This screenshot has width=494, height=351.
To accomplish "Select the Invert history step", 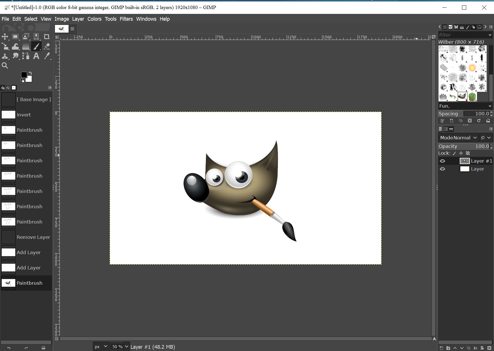I will 26,115.
